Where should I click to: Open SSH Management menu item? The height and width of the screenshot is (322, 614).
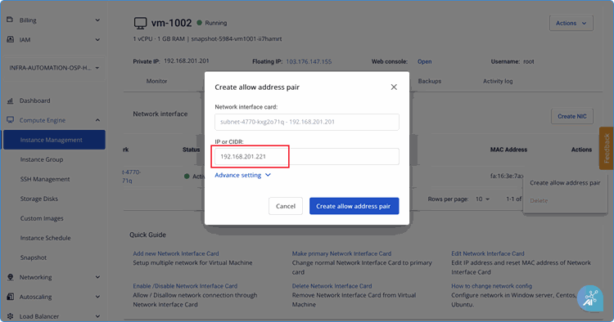45,179
